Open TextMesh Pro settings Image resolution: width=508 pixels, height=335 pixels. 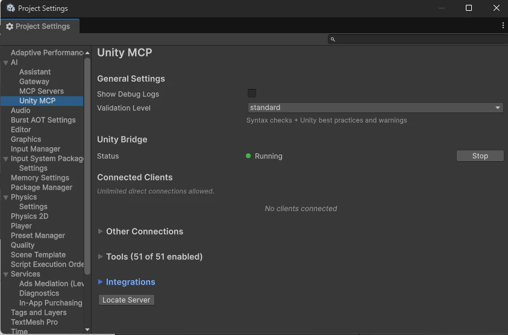click(x=34, y=322)
